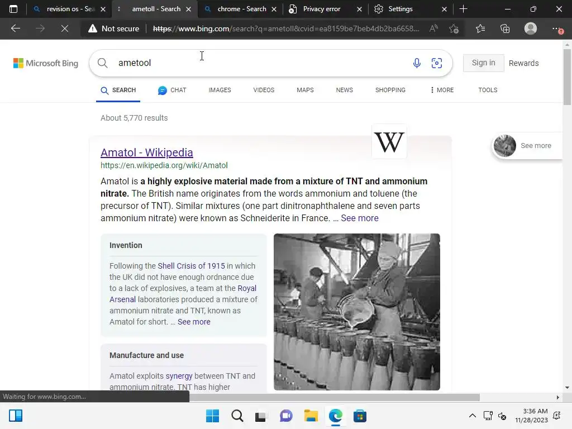Close the revision os search tab
572x429 pixels.
click(103, 9)
